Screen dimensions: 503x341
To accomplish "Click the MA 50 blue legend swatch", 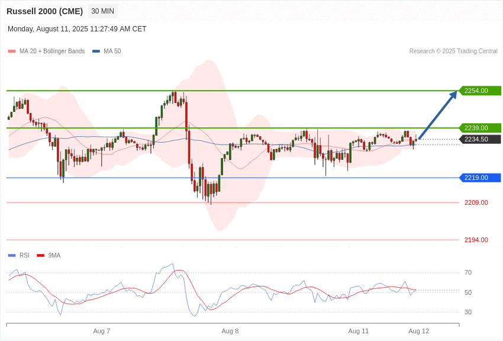I will tap(96, 52).
